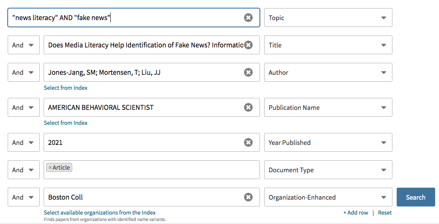The image size is (439, 224).
Task: Clear the Publication Name field
Action: point(248,107)
